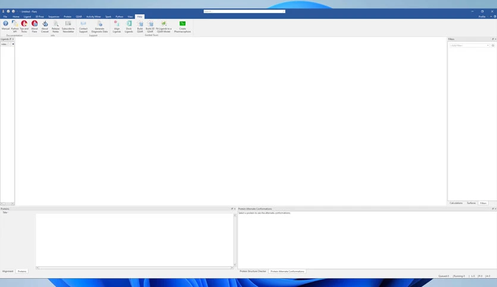Switch to the Home ribbon tab
The image size is (497, 287).
pos(16,17)
